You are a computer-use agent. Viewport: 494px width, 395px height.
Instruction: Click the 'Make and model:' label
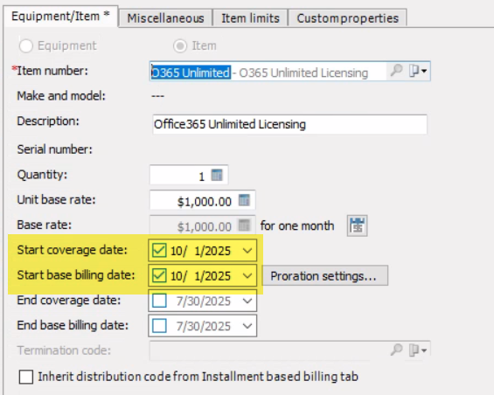[x=61, y=95]
